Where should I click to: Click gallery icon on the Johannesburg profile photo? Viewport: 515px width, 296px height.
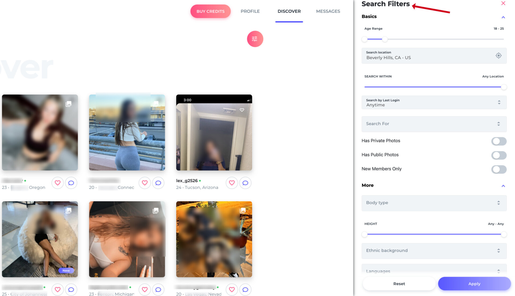[68, 211]
